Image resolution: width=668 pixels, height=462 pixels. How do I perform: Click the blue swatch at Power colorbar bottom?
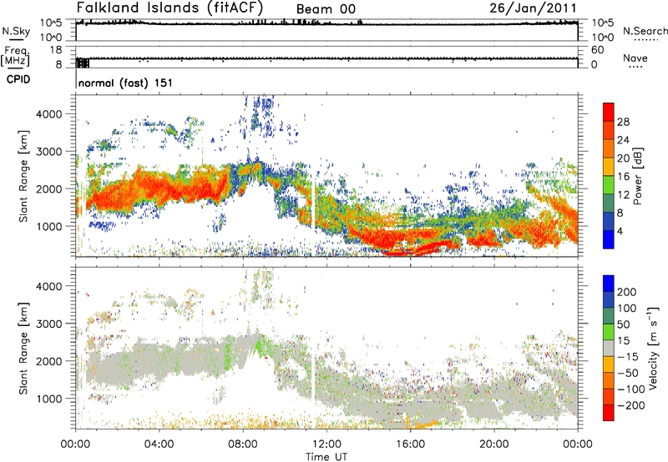[609, 239]
